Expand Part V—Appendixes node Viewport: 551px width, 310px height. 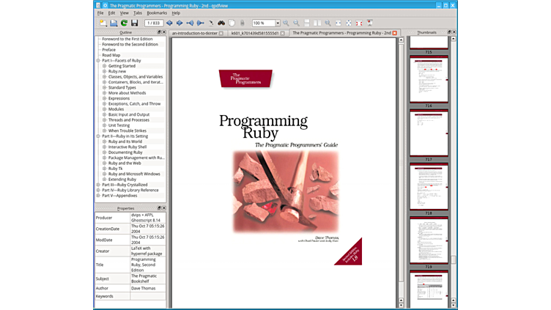[x=98, y=196]
